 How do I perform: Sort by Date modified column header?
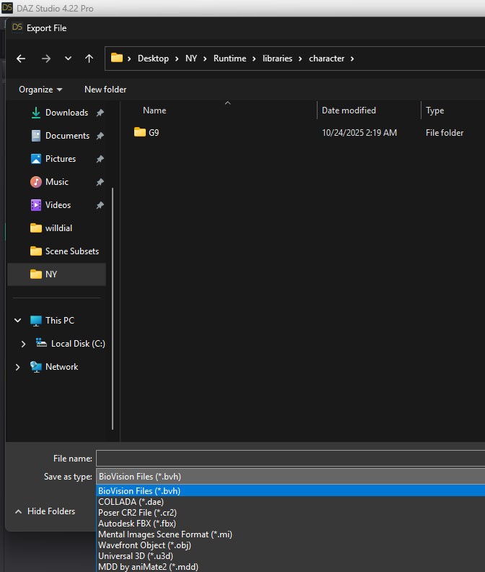click(349, 110)
